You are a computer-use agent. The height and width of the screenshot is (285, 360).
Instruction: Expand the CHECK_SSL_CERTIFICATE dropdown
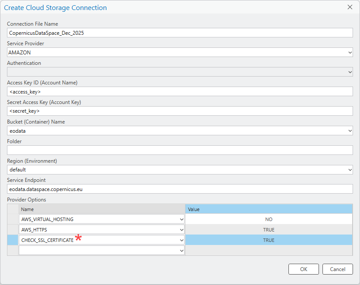[180, 240]
